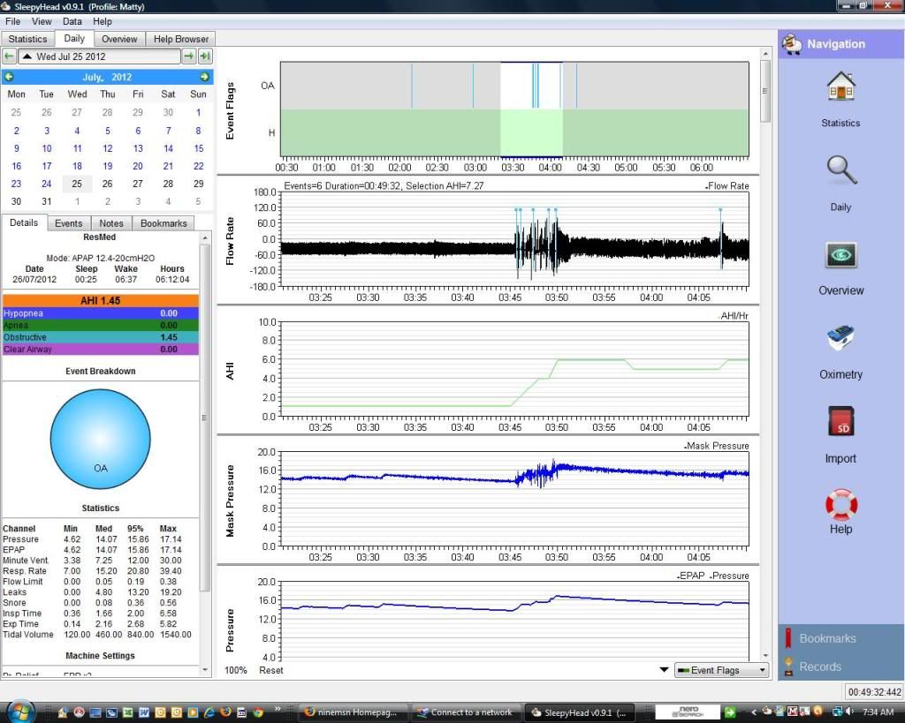Select July 26 in the calendar
Image resolution: width=905 pixels, height=723 pixels.
(x=107, y=184)
